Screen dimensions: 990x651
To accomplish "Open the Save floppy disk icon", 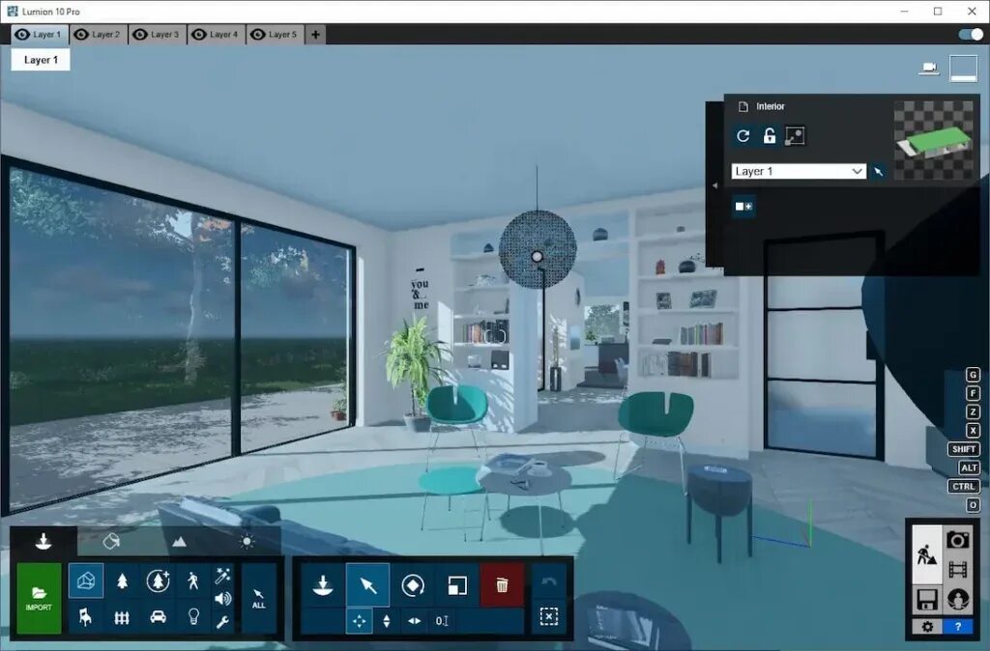I will [x=926, y=599].
